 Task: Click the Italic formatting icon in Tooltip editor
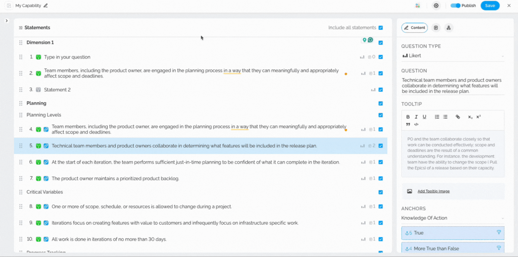click(416, 117)
